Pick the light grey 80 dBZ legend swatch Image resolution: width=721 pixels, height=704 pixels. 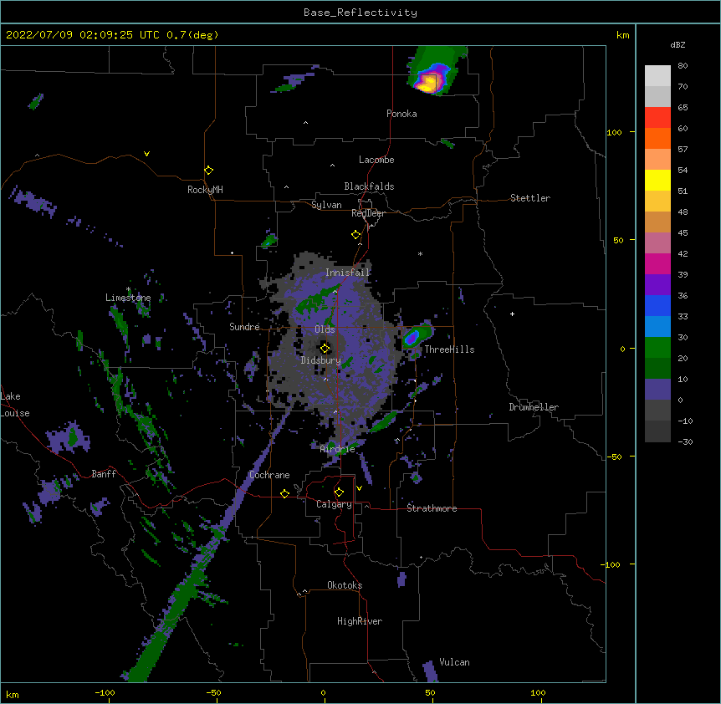657,76
